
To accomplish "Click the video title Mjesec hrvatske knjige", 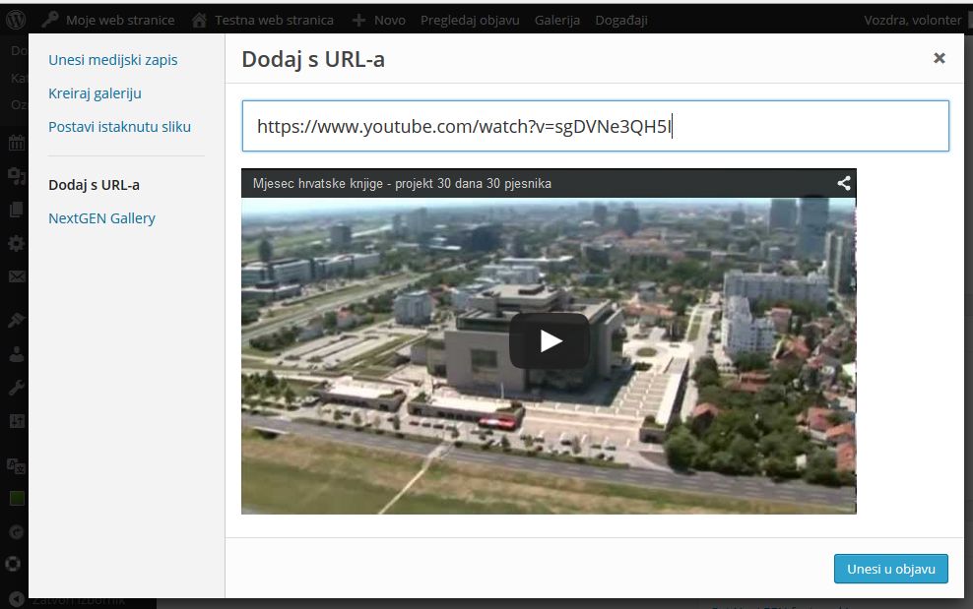I will (402, 184).
